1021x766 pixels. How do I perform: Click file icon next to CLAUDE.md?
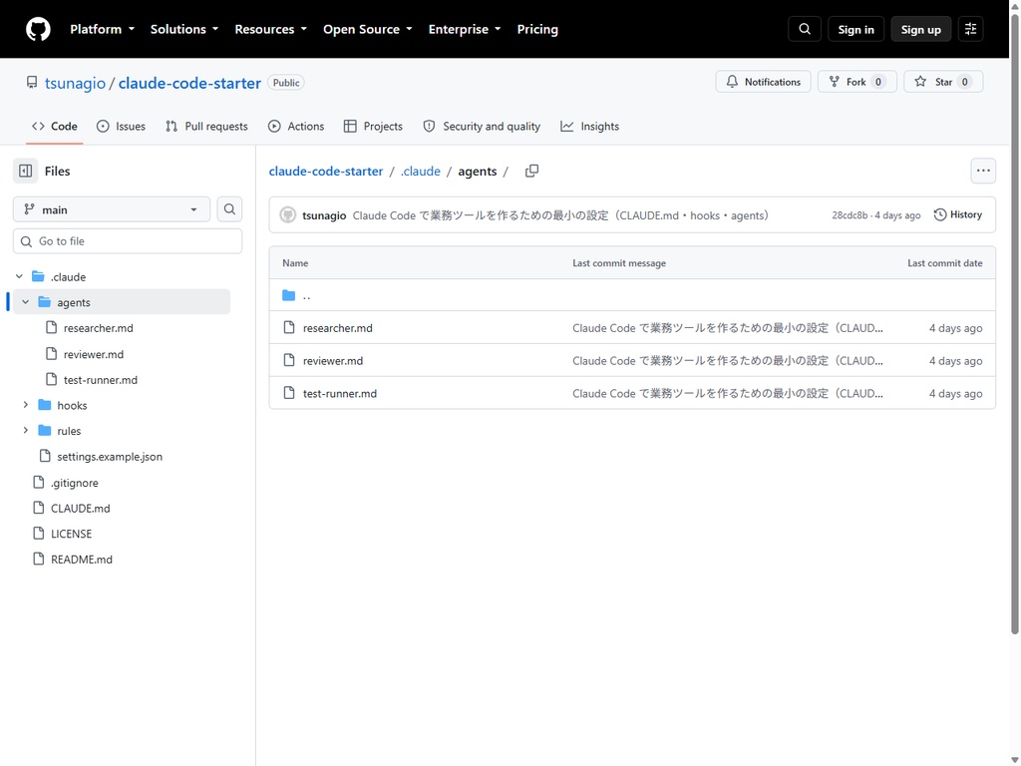39,508
